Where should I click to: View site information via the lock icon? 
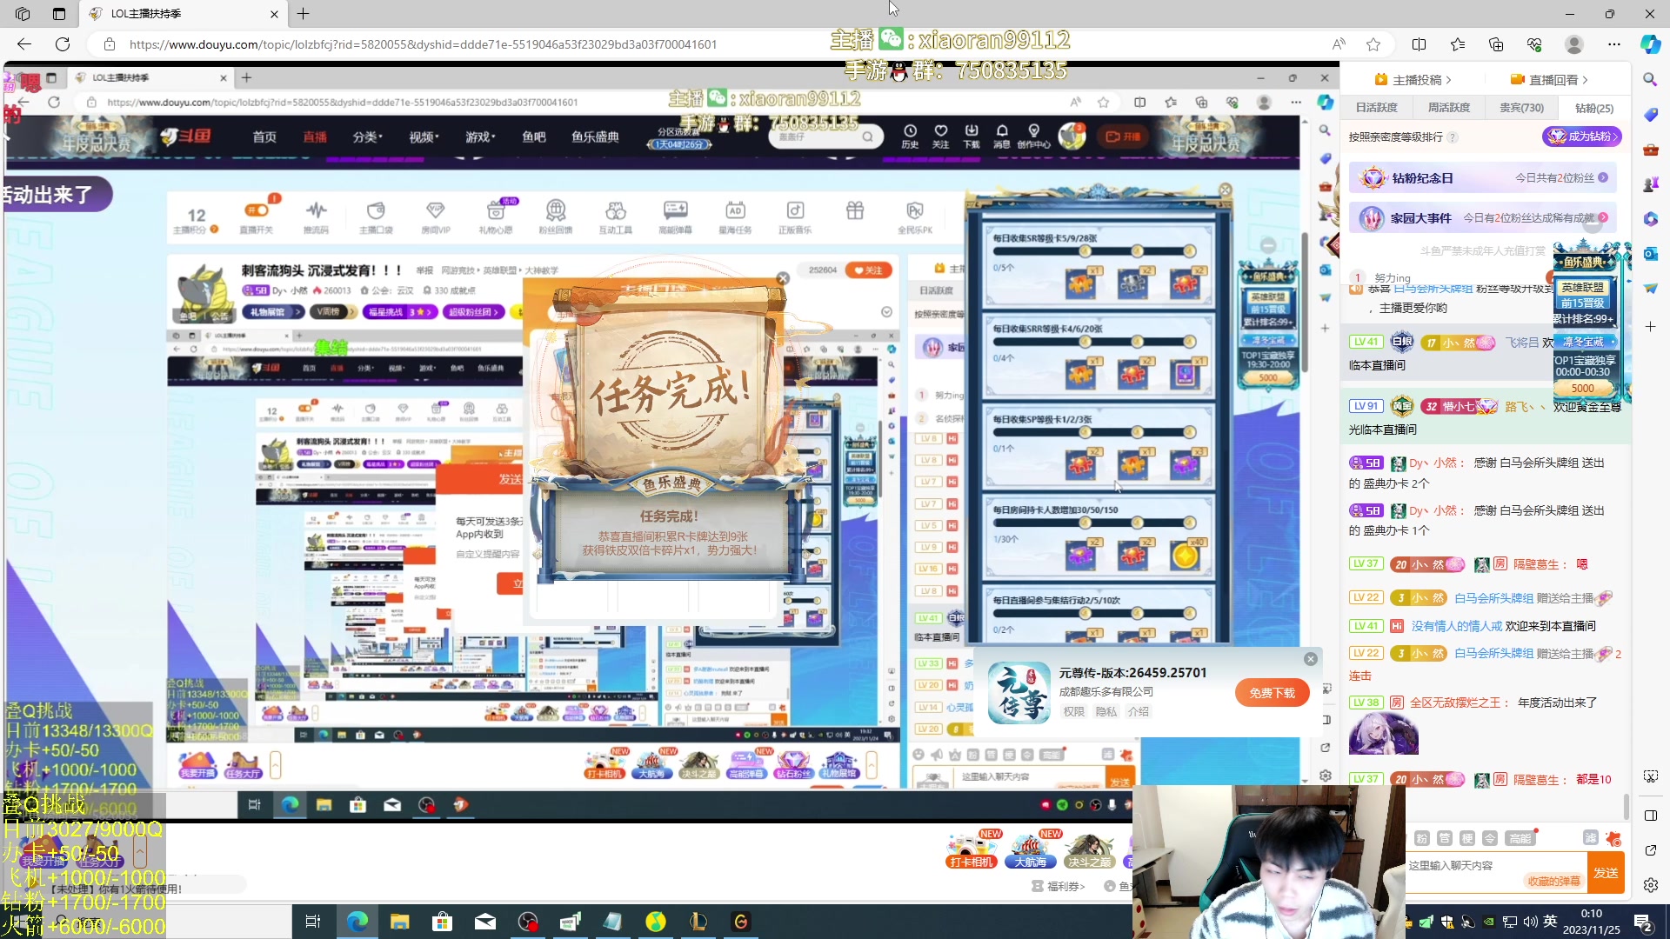pyautogui.click(x=110, y=44)
